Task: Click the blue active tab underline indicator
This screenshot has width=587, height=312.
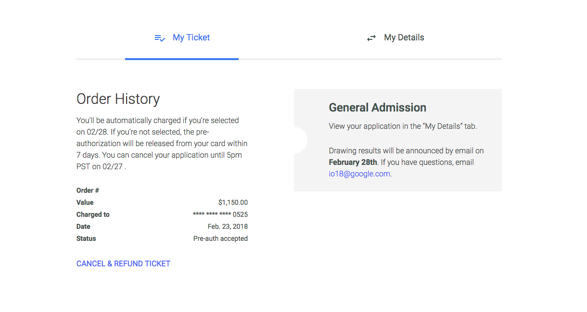Action: point(181,59)
